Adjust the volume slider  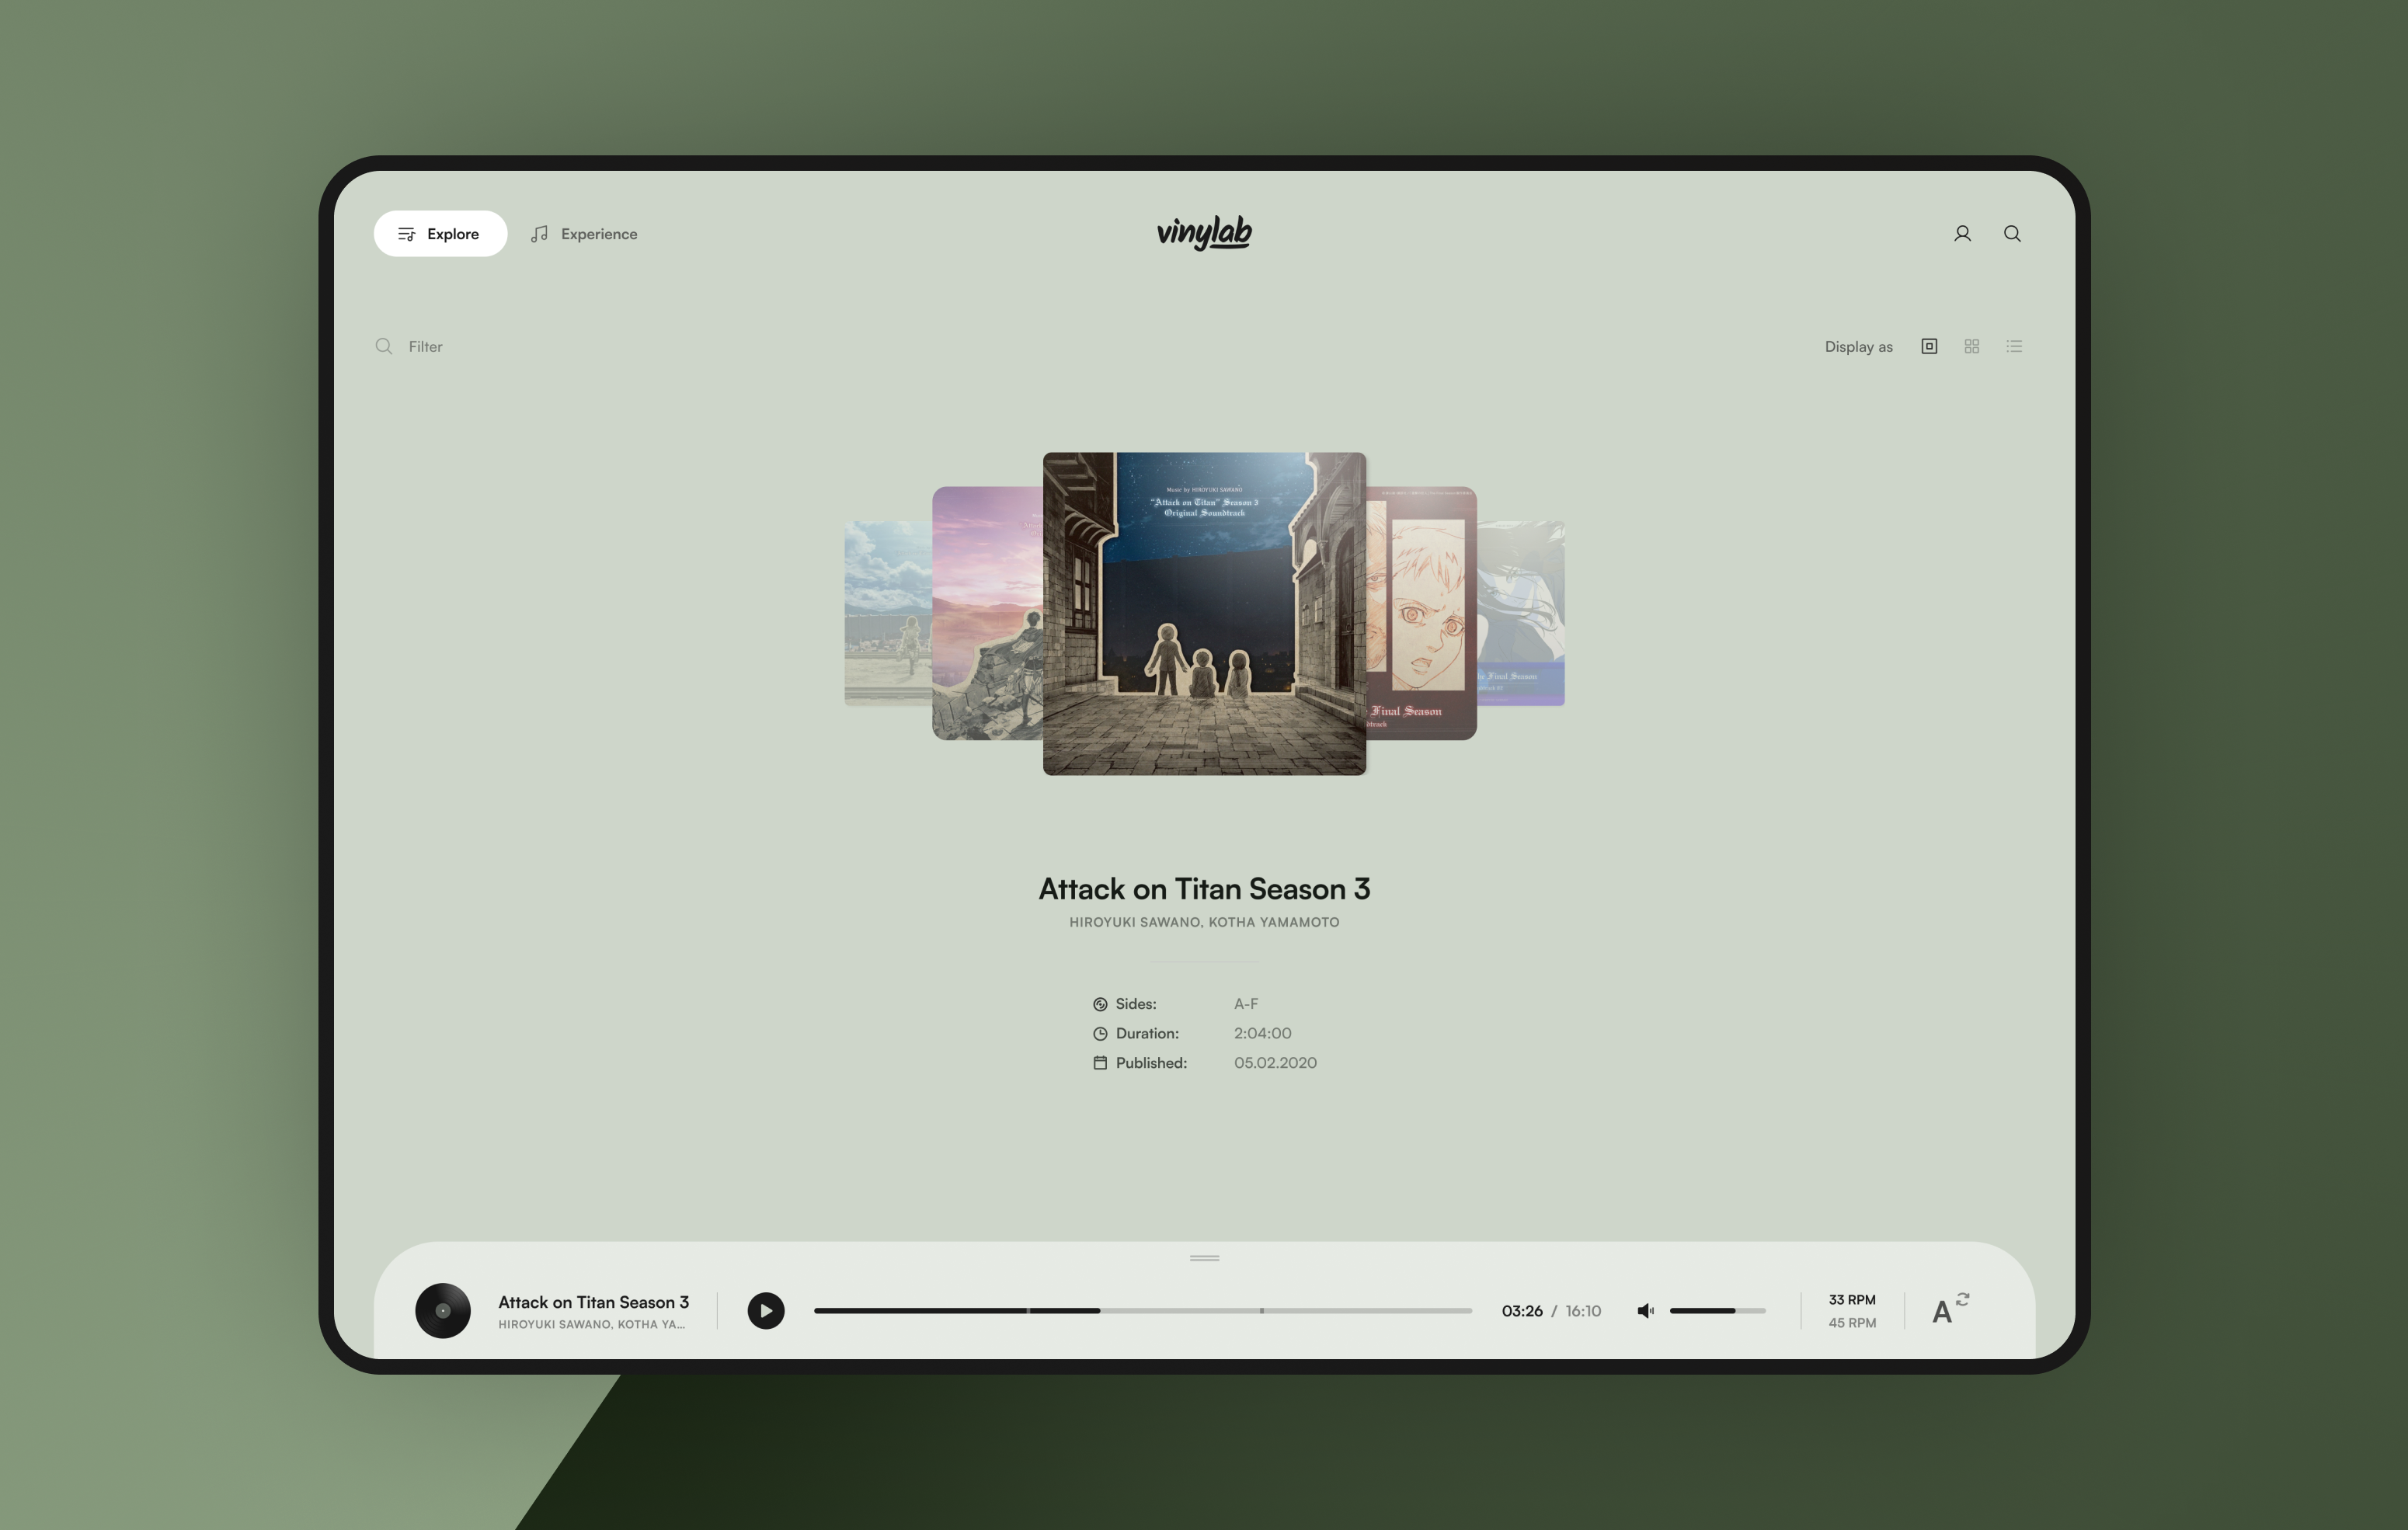(x=1717, y=1310)
